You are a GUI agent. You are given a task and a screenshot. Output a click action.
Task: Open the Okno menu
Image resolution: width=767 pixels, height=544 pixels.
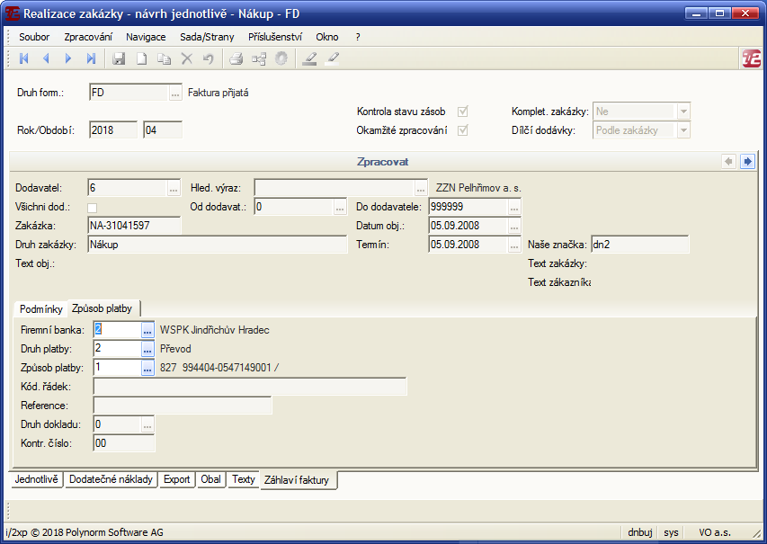(x=326, y=37)
